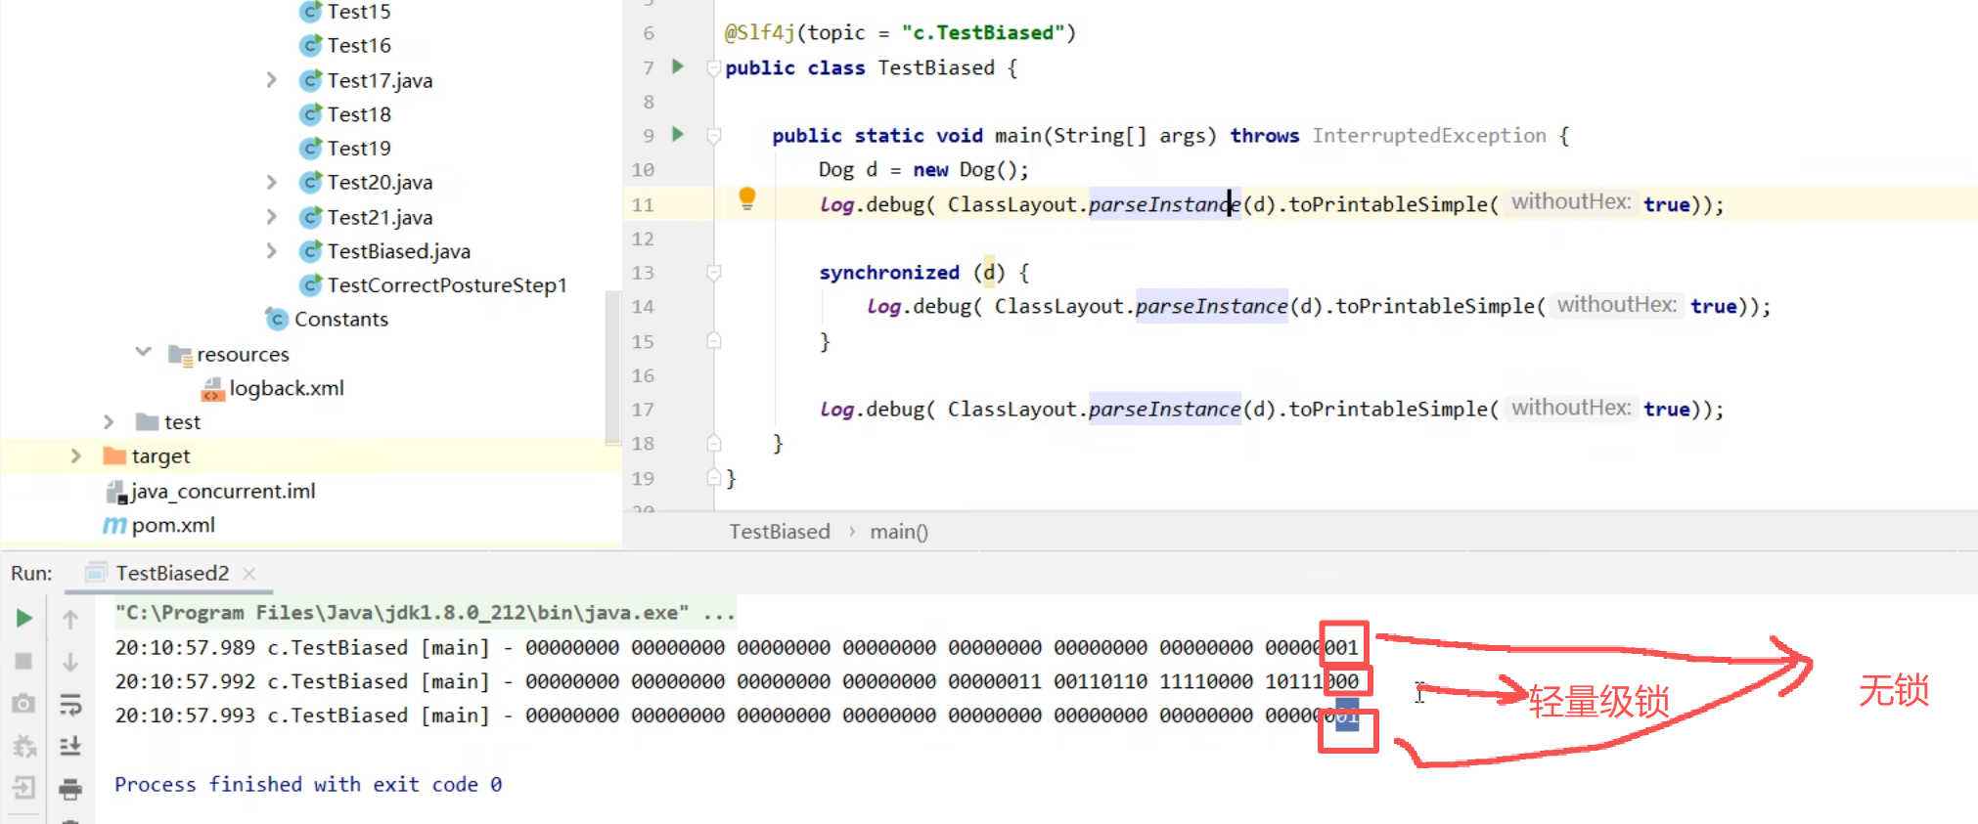Viewport: 1978px width, 824px height.
Task: Click InterruptedException on line 9
Action: click(1428, 136)
